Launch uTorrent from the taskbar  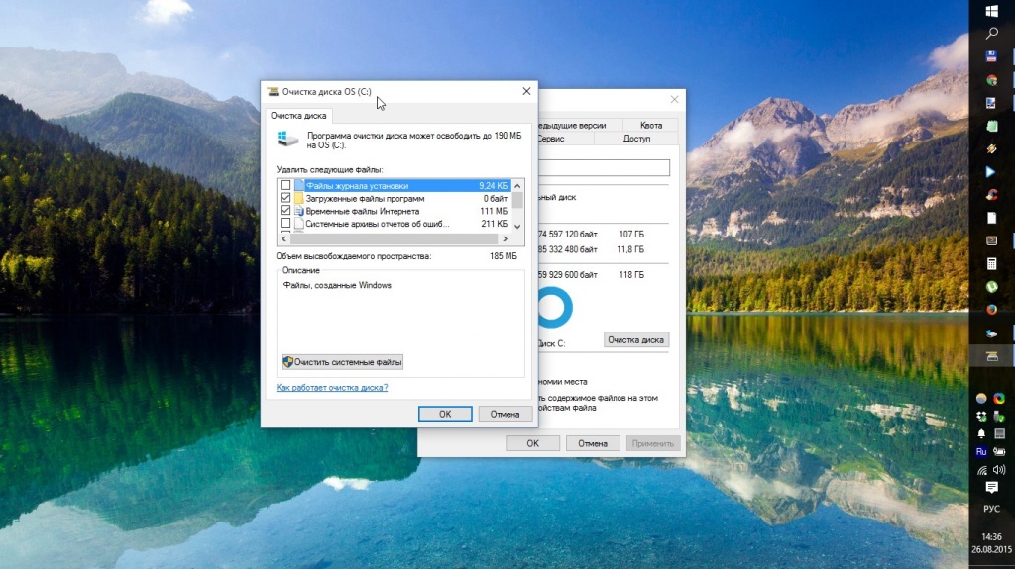[991, 286]
